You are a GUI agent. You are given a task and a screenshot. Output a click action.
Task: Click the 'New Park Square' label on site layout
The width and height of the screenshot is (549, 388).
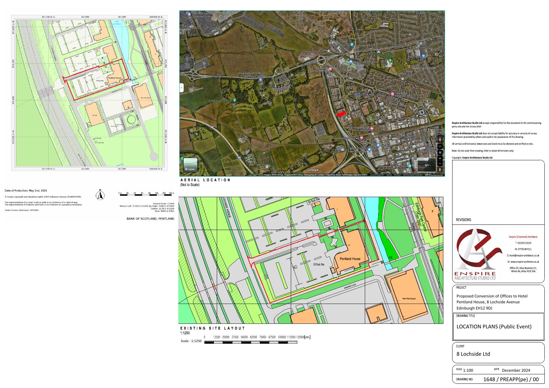409,299
